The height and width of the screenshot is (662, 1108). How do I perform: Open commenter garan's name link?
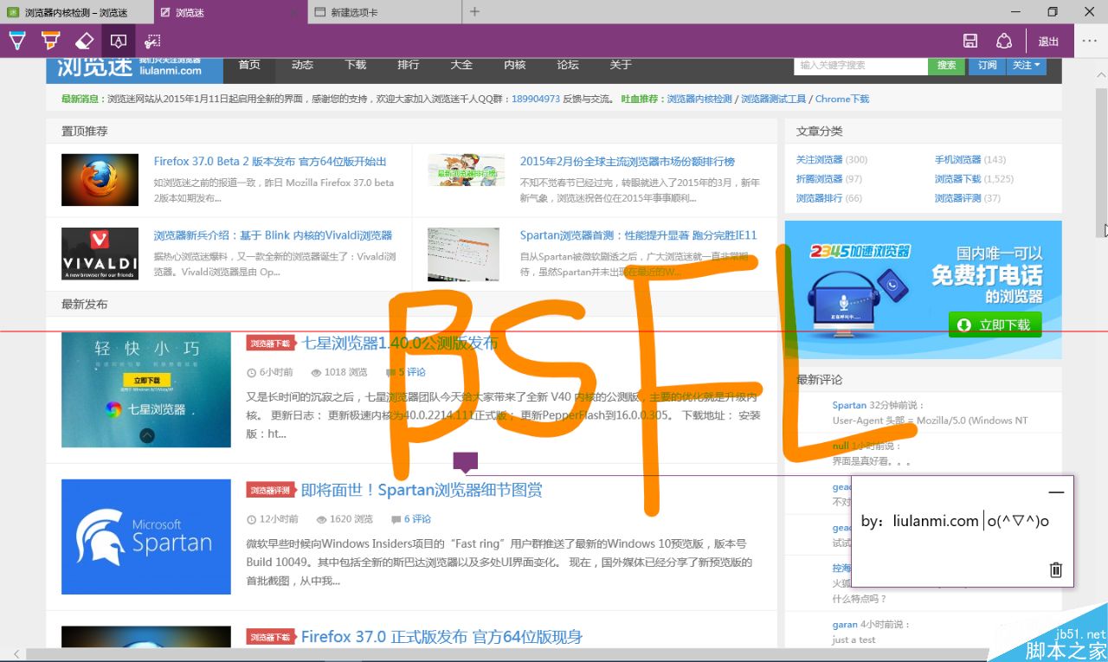click(x=844, y=625)
